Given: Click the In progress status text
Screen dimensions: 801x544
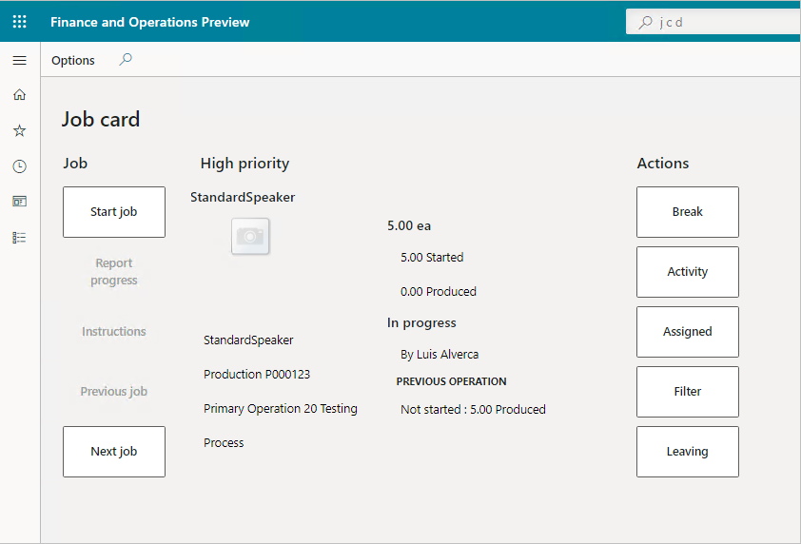Looking at the screenshot, I should pos(421,323).
